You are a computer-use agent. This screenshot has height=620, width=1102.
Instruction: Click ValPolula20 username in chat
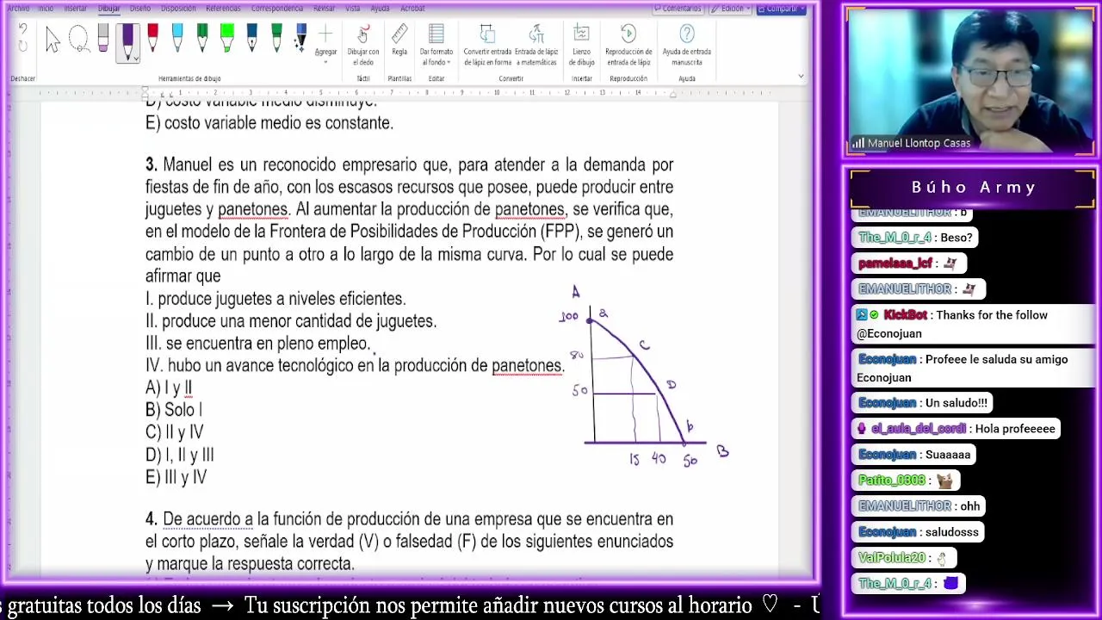891,558
